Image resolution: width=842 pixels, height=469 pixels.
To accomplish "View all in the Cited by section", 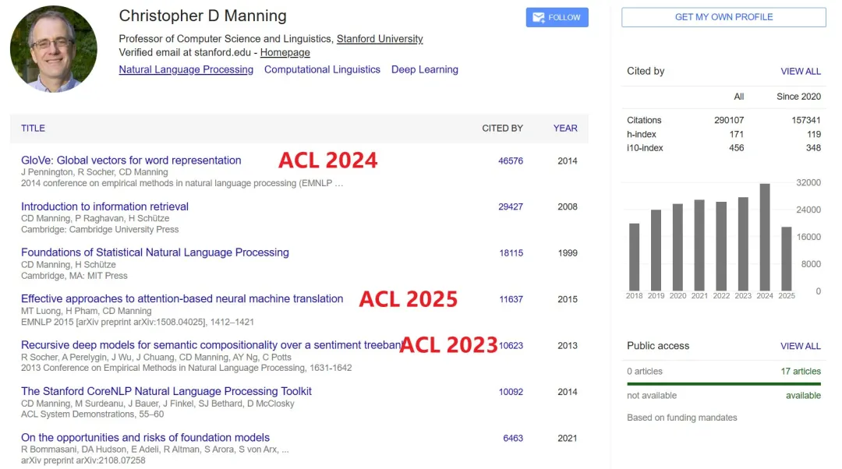I will [800, 71].
